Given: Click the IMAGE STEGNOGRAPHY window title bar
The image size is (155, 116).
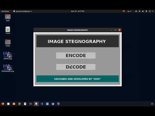Looking at the screenshot, I should [x=77, y=30].
